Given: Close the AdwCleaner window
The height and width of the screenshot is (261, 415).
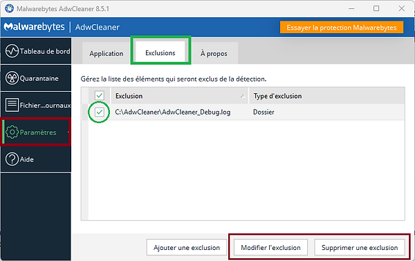Looking at the screenshot, I should (x=401, y=8).
